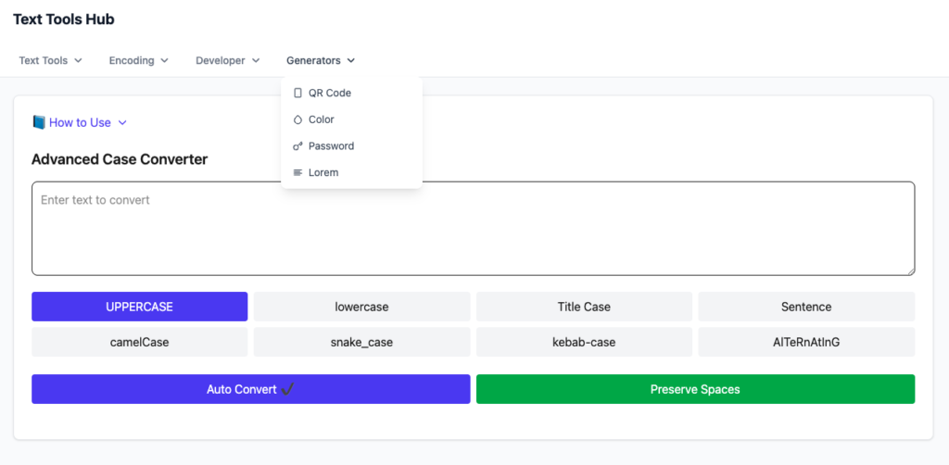949x465 pixels.
Task: Select the snake_case conversion button
Action: tap(361, 342)
